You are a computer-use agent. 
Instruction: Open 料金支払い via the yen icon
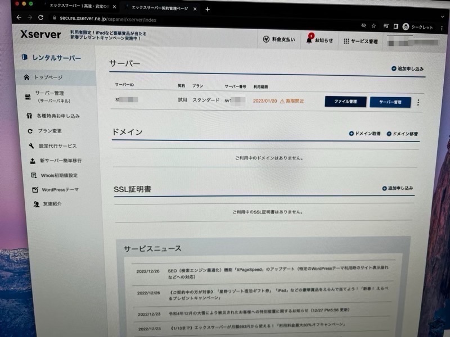tap(278, 39)
